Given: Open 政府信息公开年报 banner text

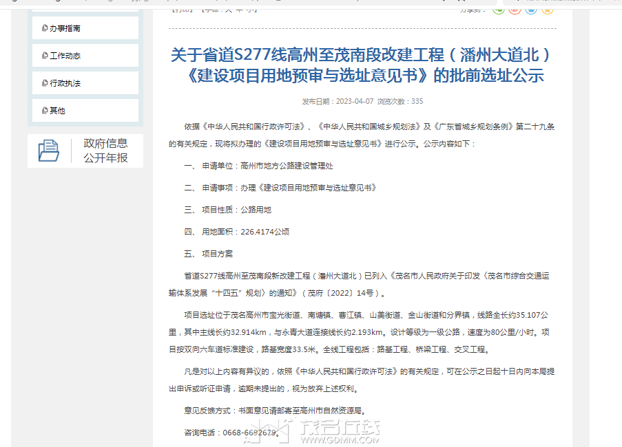Looking at the screenshot, I should [x=105, y=151].
